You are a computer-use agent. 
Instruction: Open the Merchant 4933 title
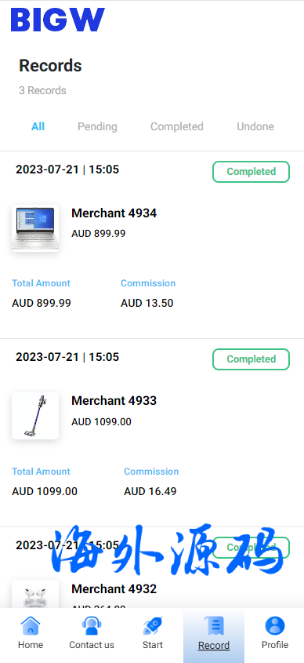point(114,400)
